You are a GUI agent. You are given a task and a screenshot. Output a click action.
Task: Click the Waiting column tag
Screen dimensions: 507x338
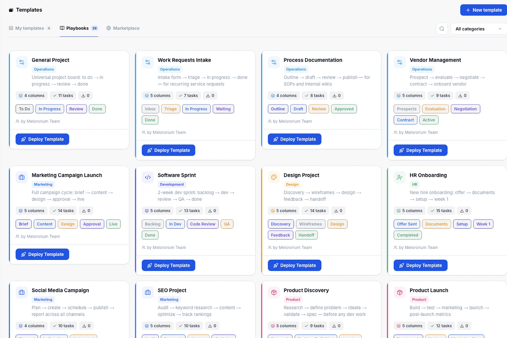point(223,109)
